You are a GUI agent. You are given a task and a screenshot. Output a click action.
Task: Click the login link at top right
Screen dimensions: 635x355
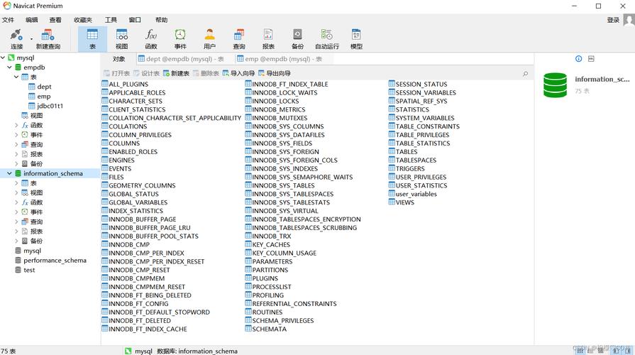(x=613, y=20)
